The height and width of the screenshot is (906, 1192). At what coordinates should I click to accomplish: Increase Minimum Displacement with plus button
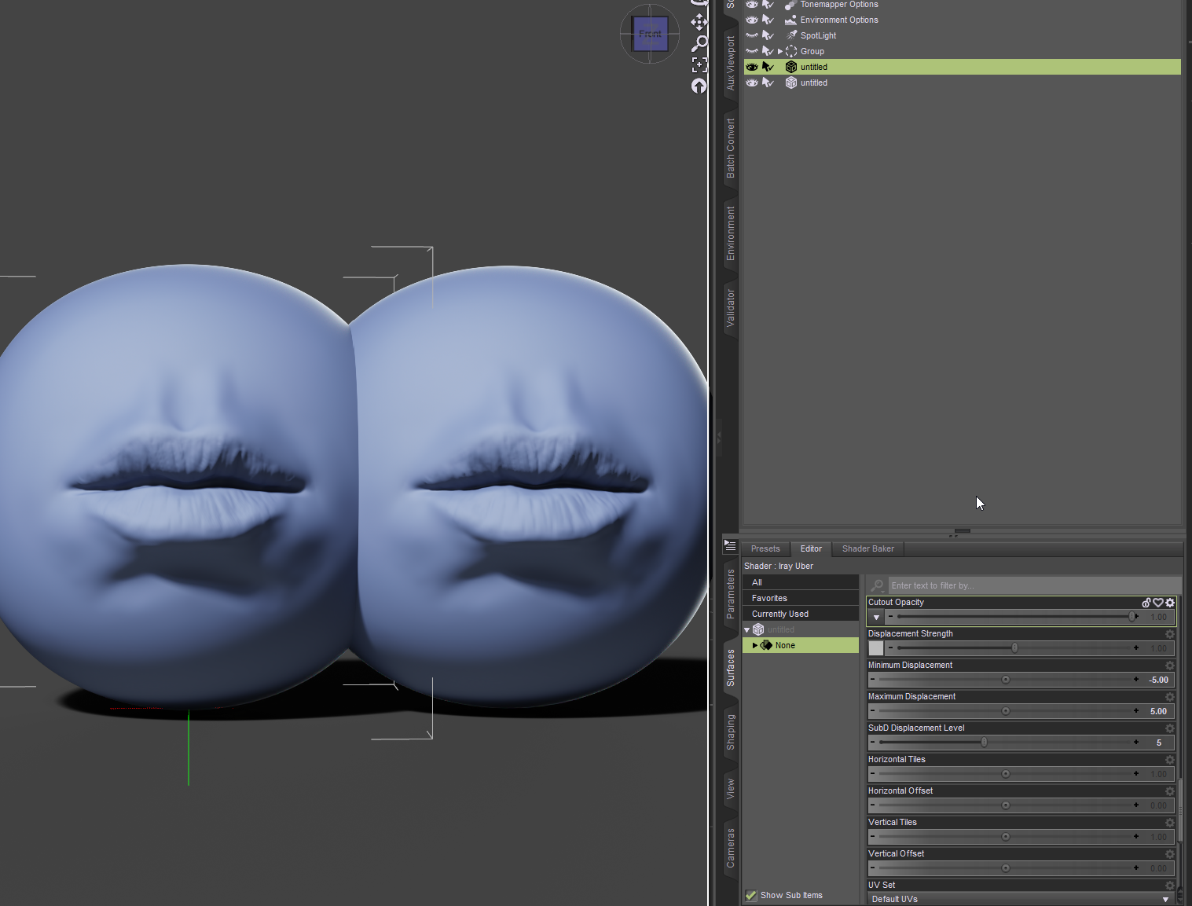coord(1136,680)
